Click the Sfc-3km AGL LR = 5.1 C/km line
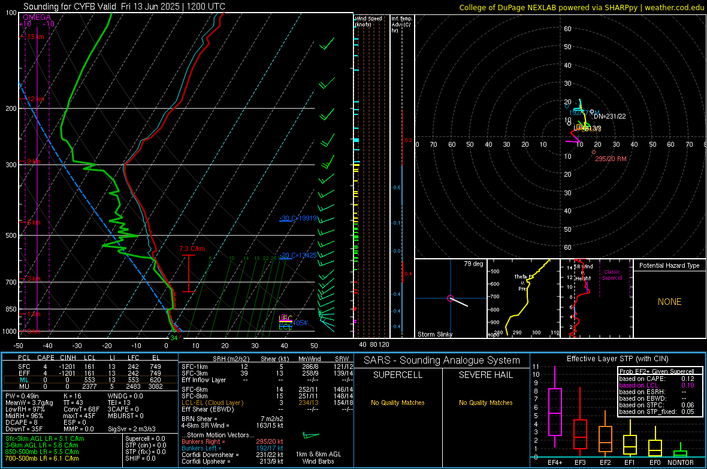The width and height of the screenshot is (707, 469). click(45, 438)
